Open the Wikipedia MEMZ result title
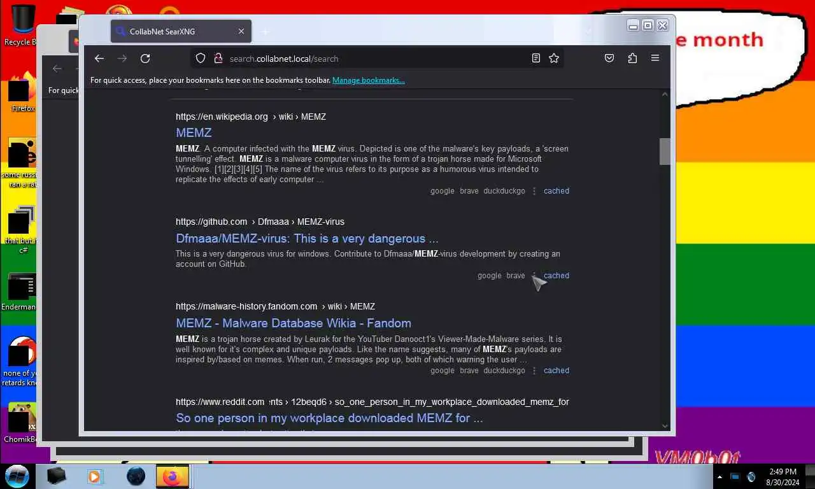Screen dimensions: 815x489 pos(194,132)
